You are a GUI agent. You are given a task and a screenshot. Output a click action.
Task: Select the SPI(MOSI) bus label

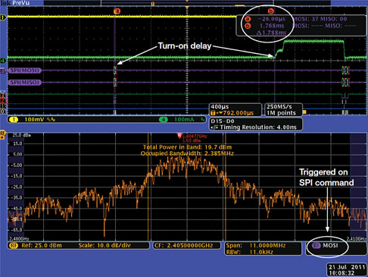coord(25,71)
